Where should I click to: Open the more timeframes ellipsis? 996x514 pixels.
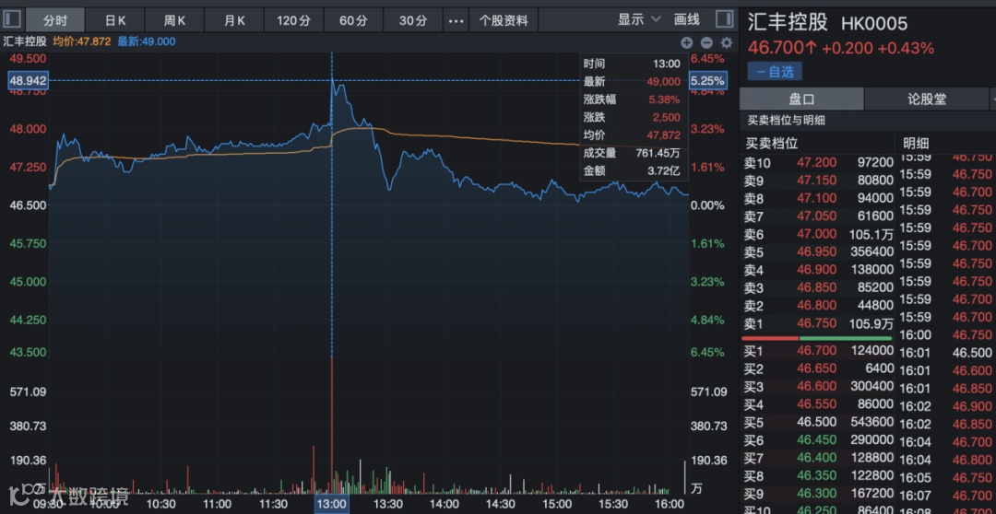[456, 20]
